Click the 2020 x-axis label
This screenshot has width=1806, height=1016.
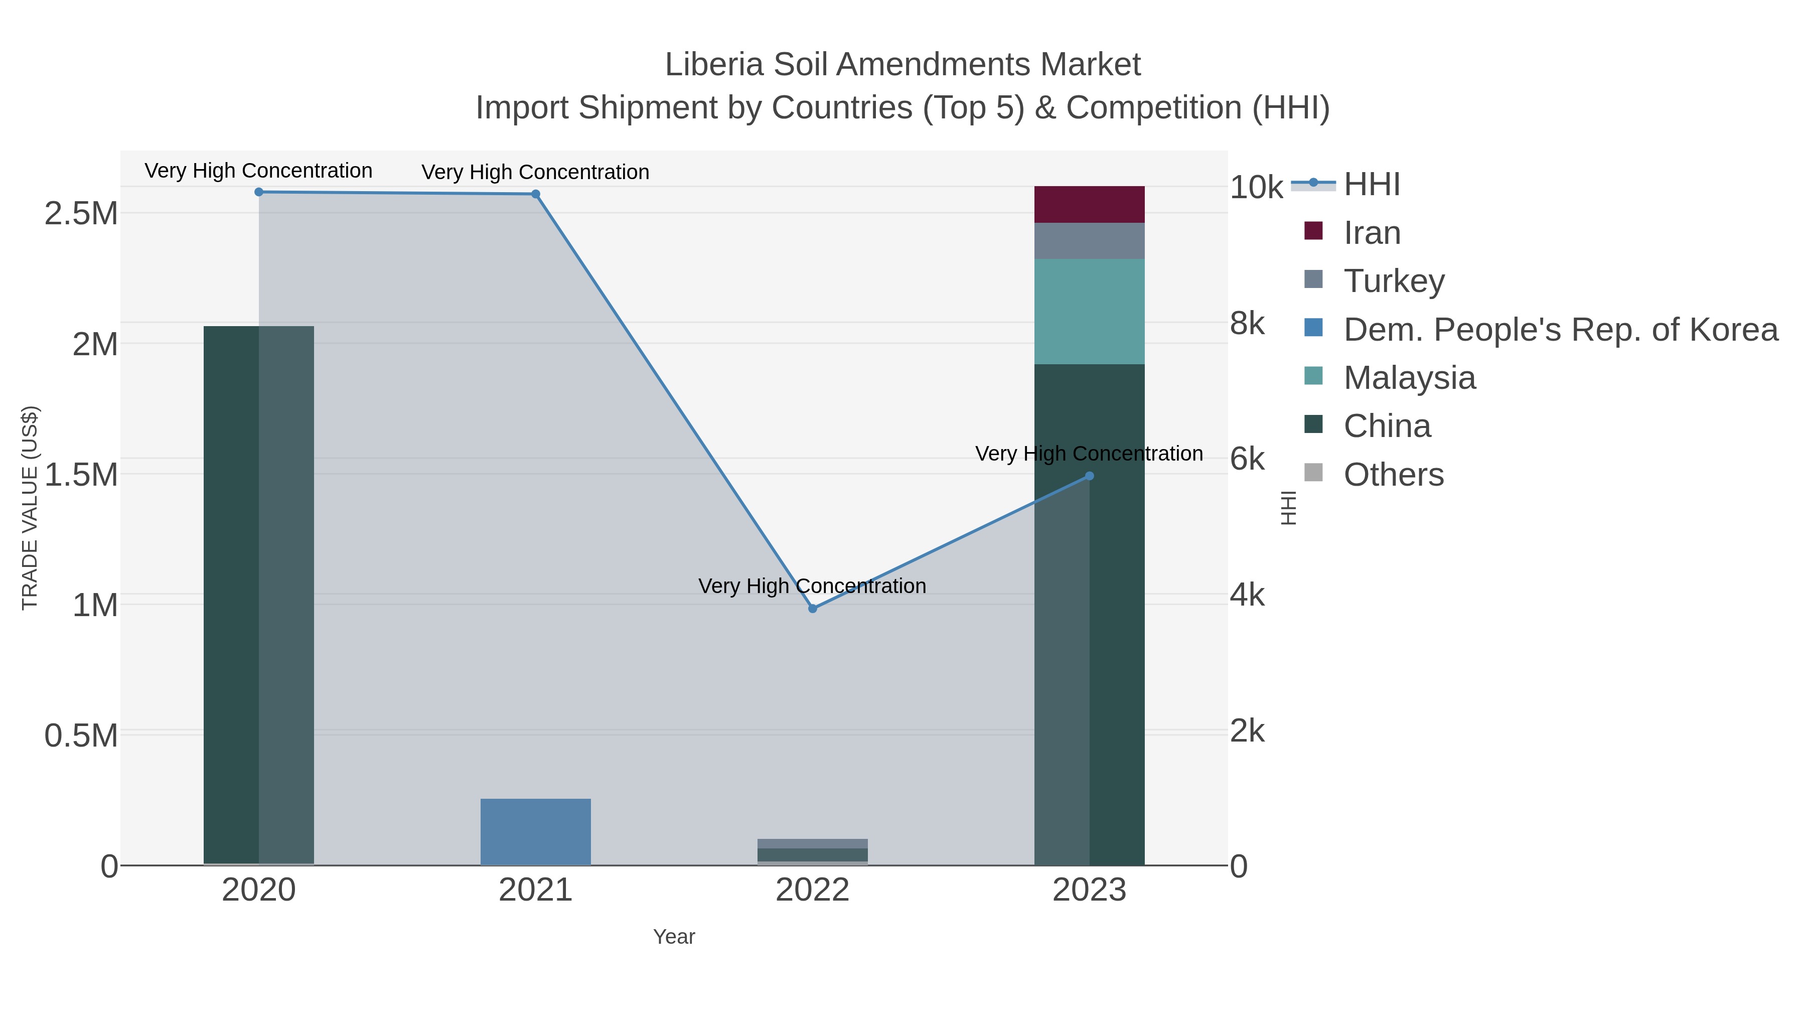pos(259,891)
